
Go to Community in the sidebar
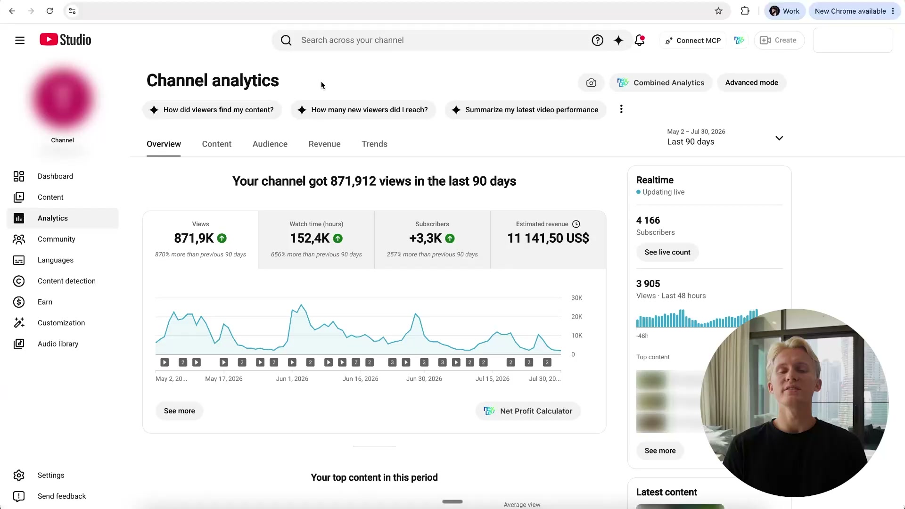tap(63, 239)
